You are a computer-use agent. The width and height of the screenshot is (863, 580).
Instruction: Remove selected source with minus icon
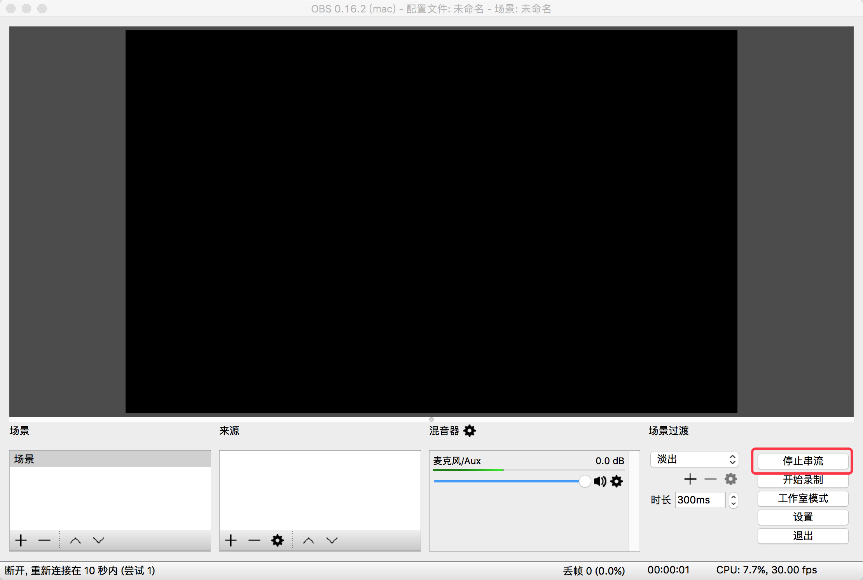coord(254,540)
